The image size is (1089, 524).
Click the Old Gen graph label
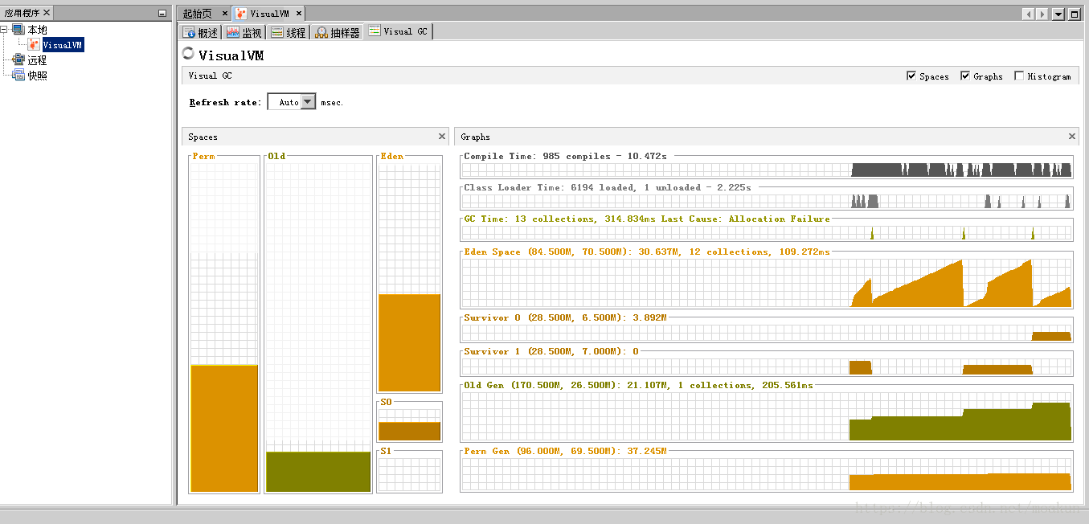click(x=638, y=385)
